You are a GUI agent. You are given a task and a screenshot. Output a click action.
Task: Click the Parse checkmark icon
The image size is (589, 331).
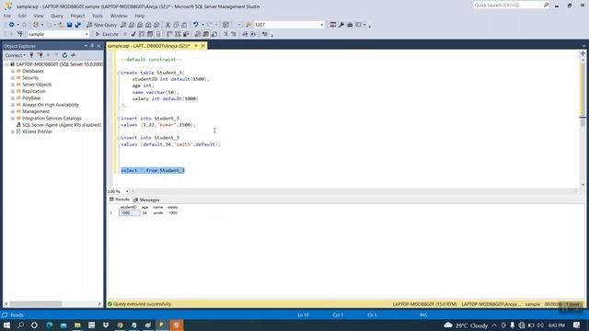pyautogui.click(x=133, y=34)
